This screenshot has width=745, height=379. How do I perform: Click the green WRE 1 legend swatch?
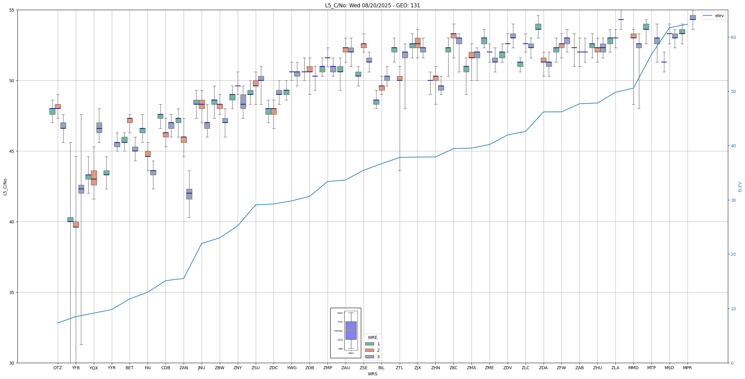click(369, 344)
